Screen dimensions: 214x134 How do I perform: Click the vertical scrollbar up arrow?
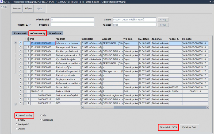pyautogui.click(x=15, y=42)
